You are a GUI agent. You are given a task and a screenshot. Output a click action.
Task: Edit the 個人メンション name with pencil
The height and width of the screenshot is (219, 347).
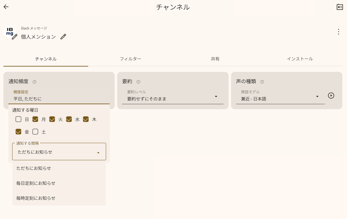pos(63,37)
